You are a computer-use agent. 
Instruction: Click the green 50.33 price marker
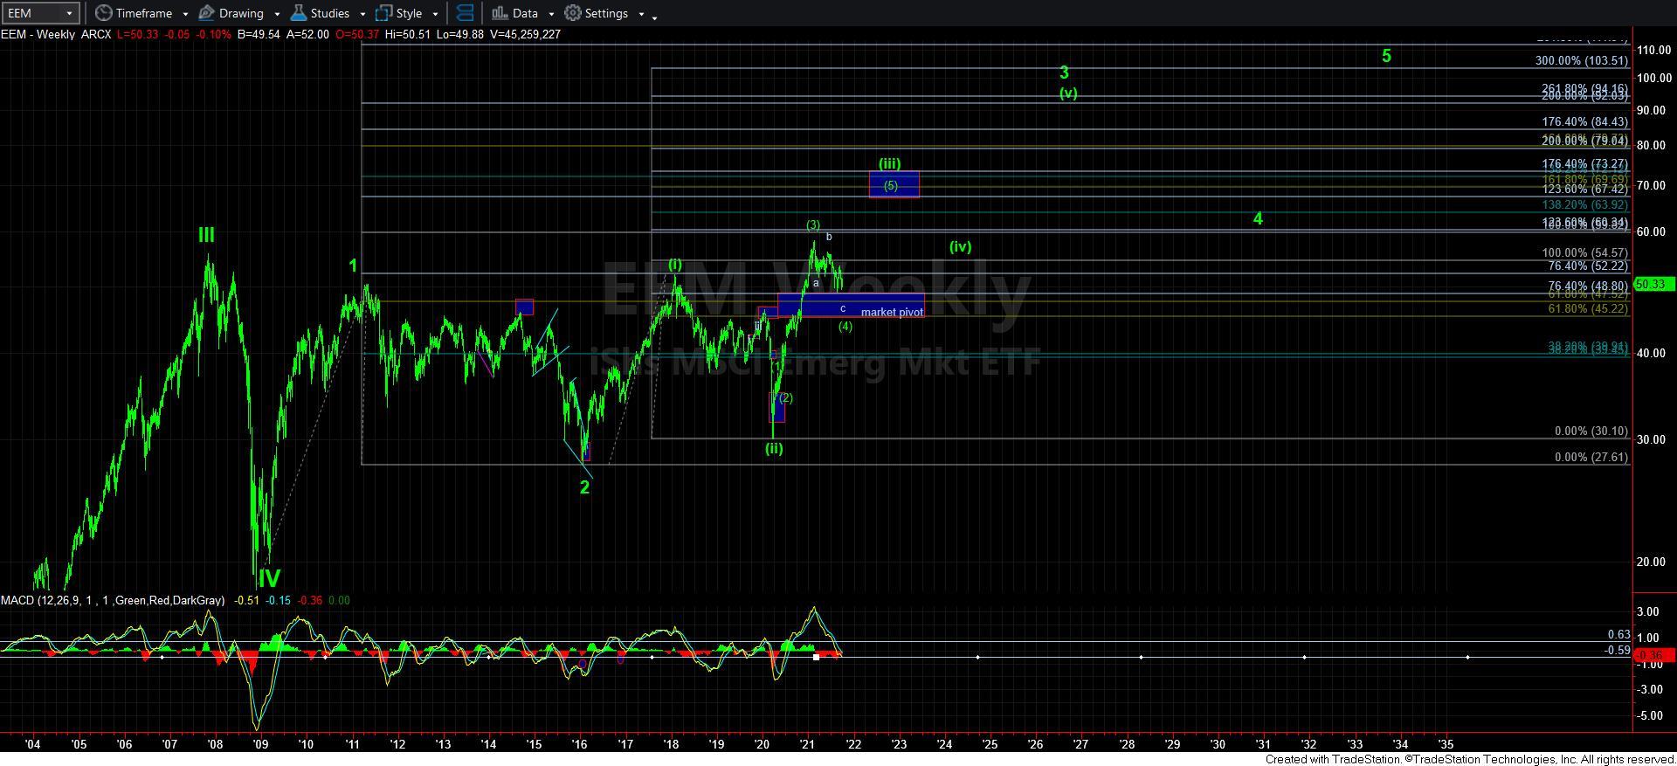(x=1653, y=284)
